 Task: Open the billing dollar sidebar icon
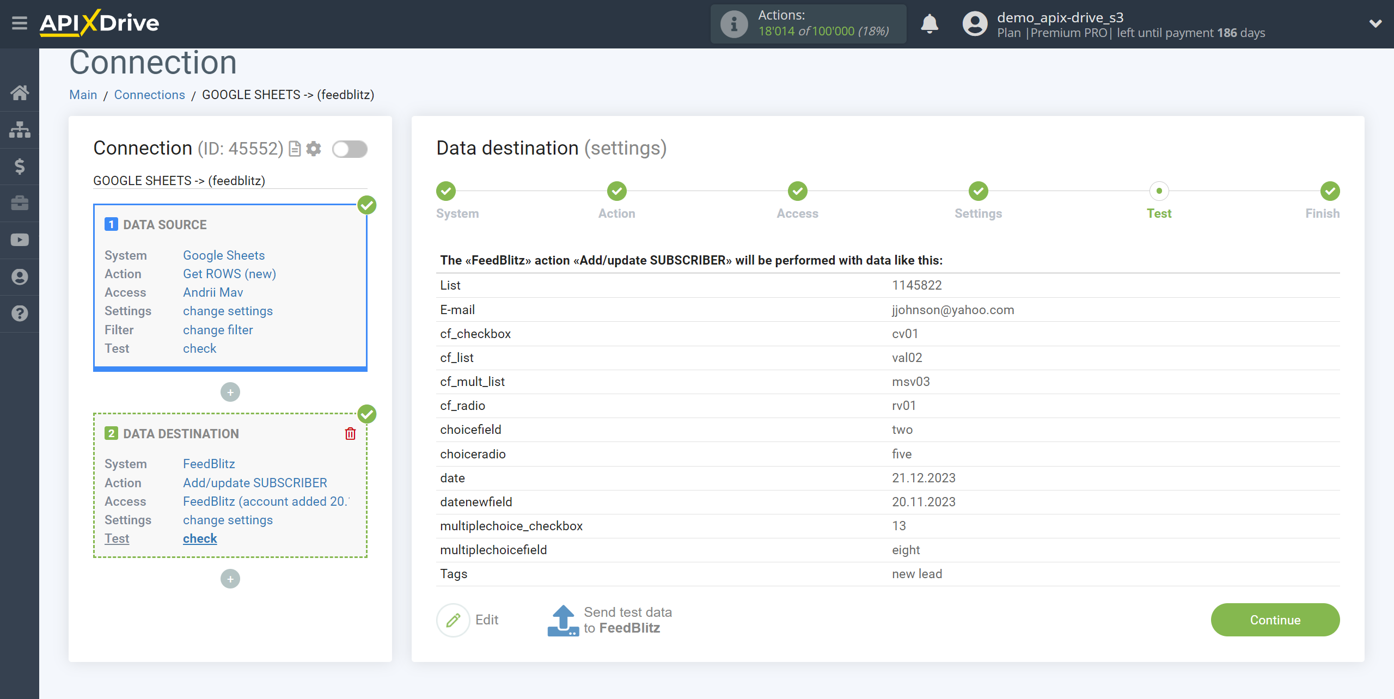coord(20,166)
